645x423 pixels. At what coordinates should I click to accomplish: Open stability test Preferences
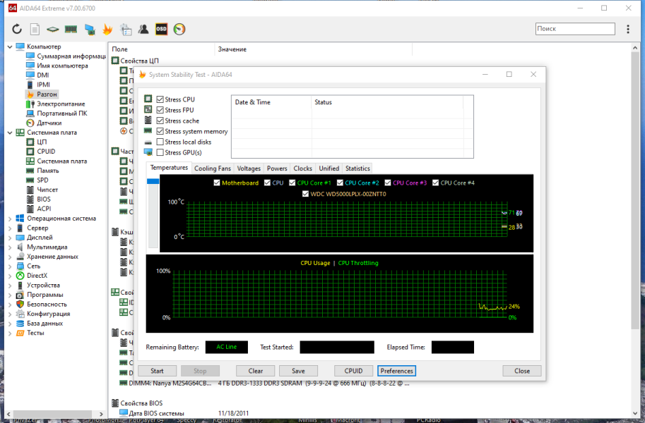(x=396, y=371)
